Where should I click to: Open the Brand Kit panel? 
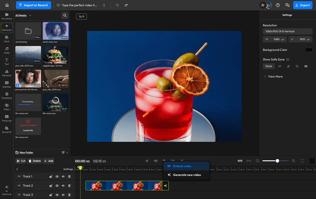coord(7,130)
